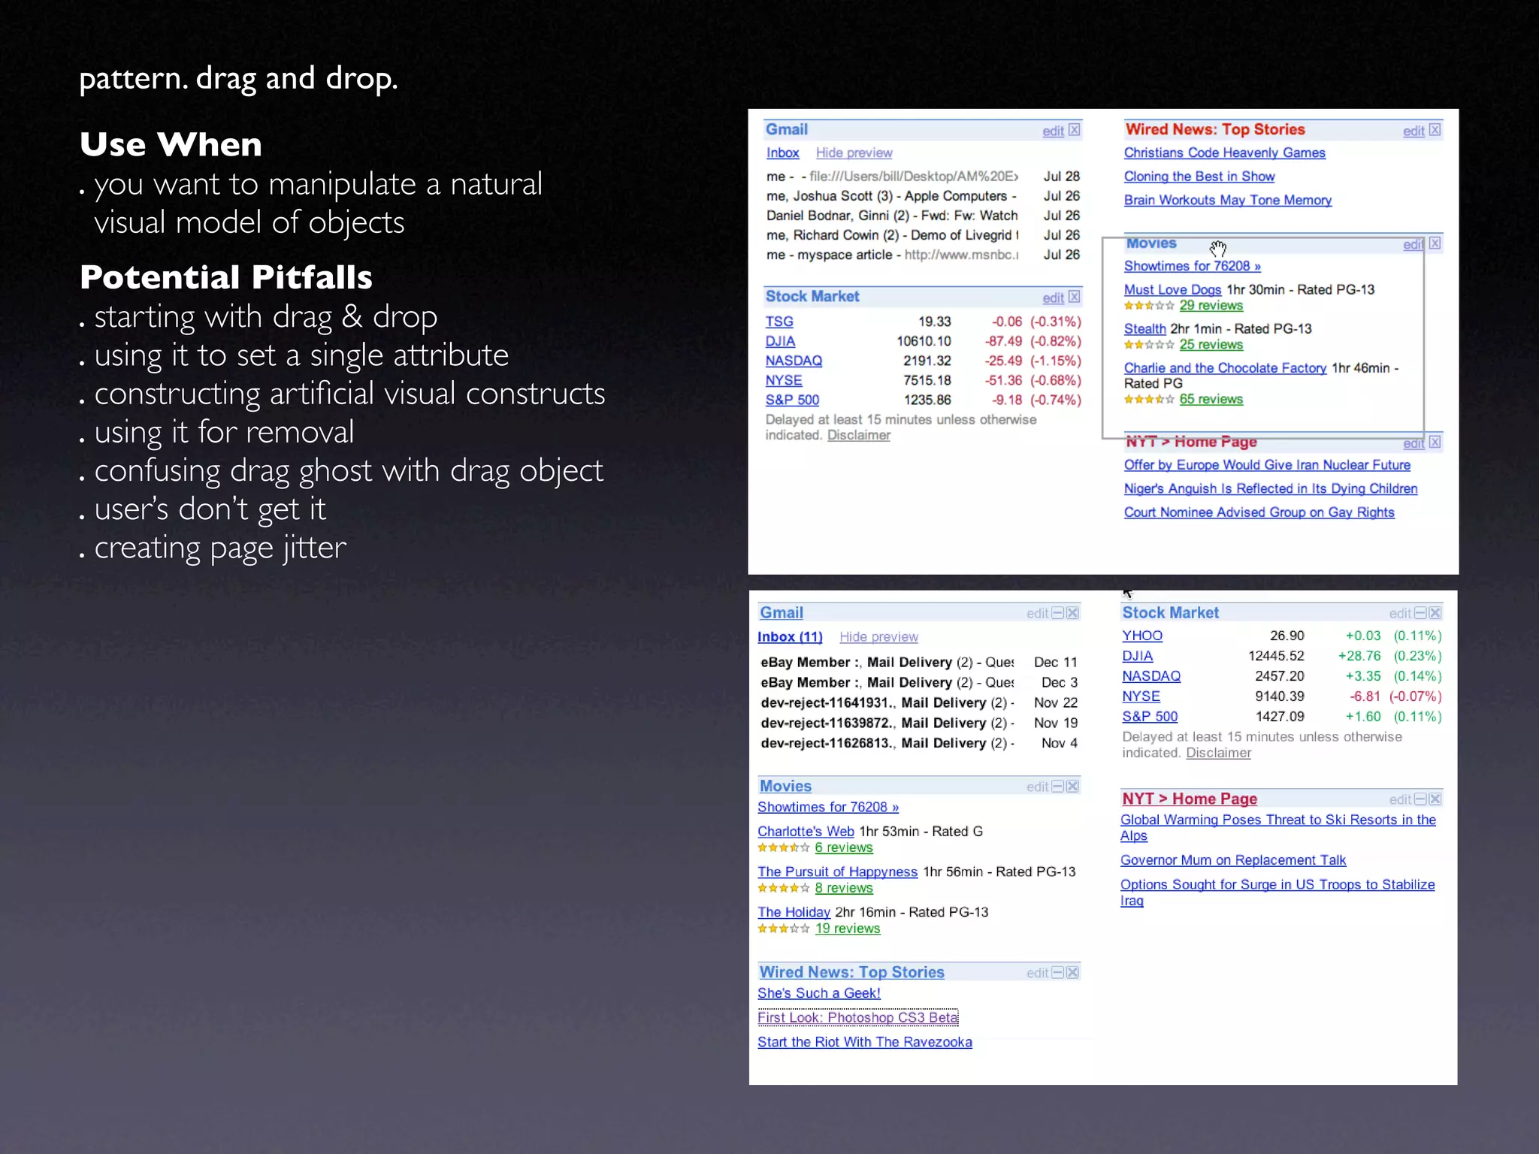Viewport: 1539px width, 1154px height.
Task: Open the Disclaimer link in the lower Stock Market module
Action: tap(1218, 753)
